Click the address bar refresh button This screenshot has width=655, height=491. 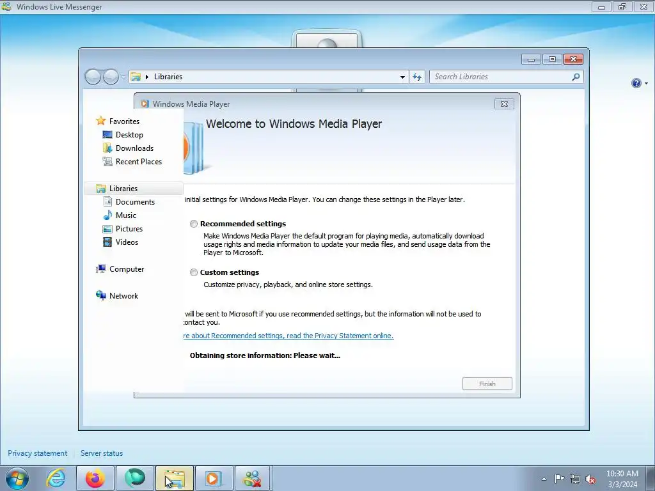[x=417, y=77]
